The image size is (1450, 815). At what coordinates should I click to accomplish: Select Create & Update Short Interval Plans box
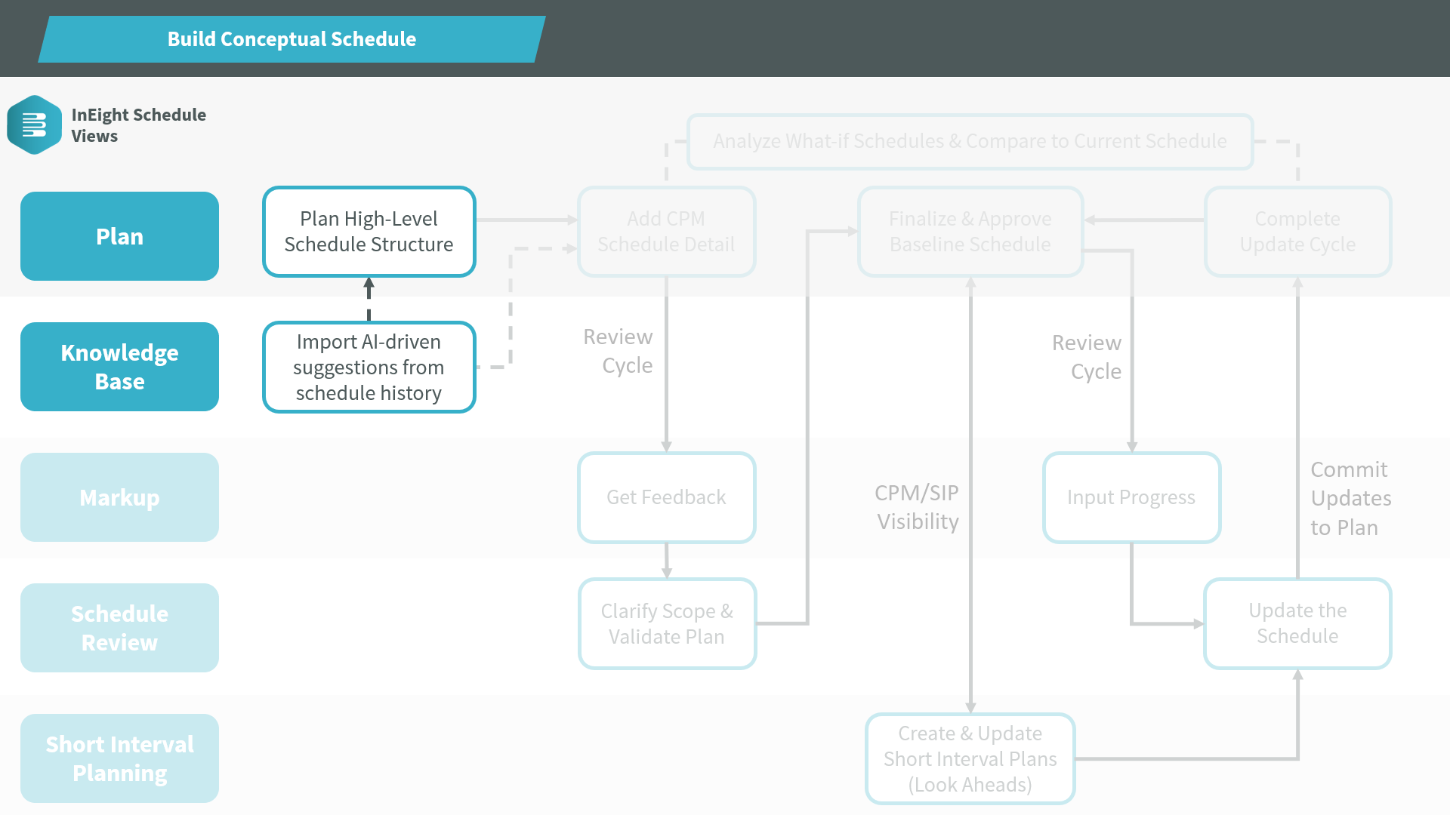[970, 759]
